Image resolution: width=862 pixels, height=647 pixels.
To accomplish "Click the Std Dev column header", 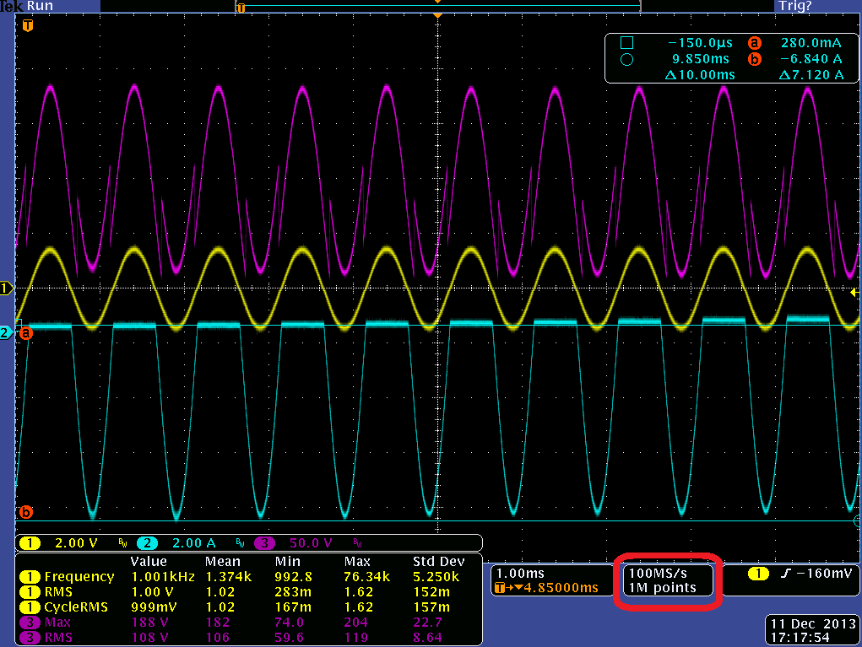I will coord(439,561).
